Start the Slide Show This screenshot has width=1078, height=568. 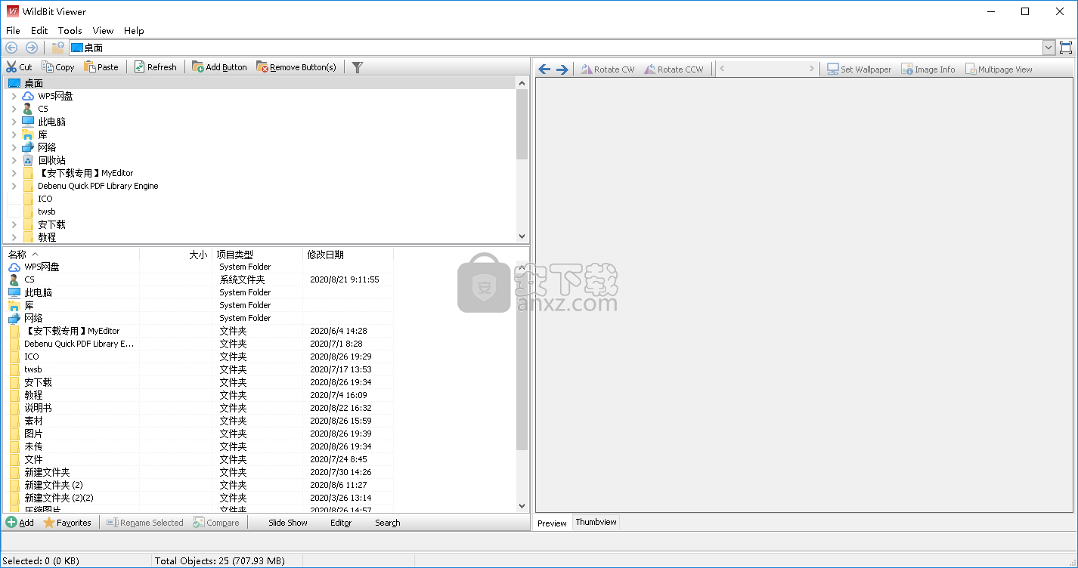[x=288, y=522]
